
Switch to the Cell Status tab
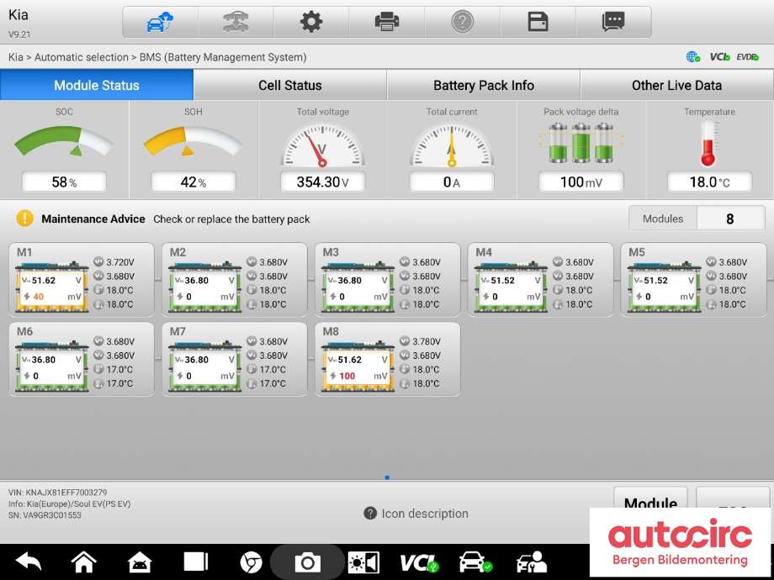coord(290,85)
